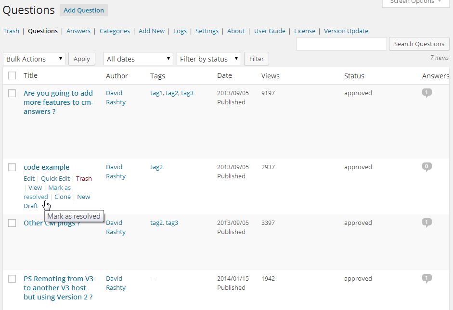Click comment bubble on PS Remoting row

(x=427, y=278)
